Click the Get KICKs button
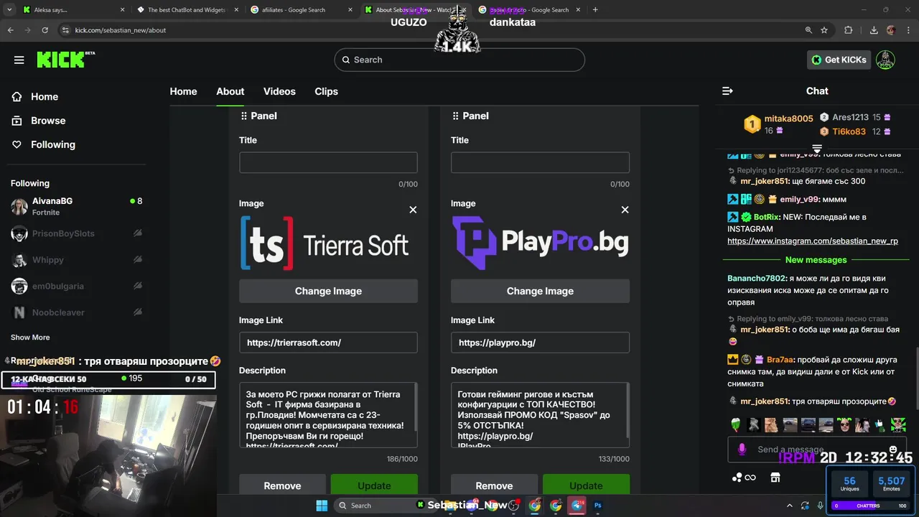Image resolution: width=919 pixels, height=517 pixels. point(839,60)
